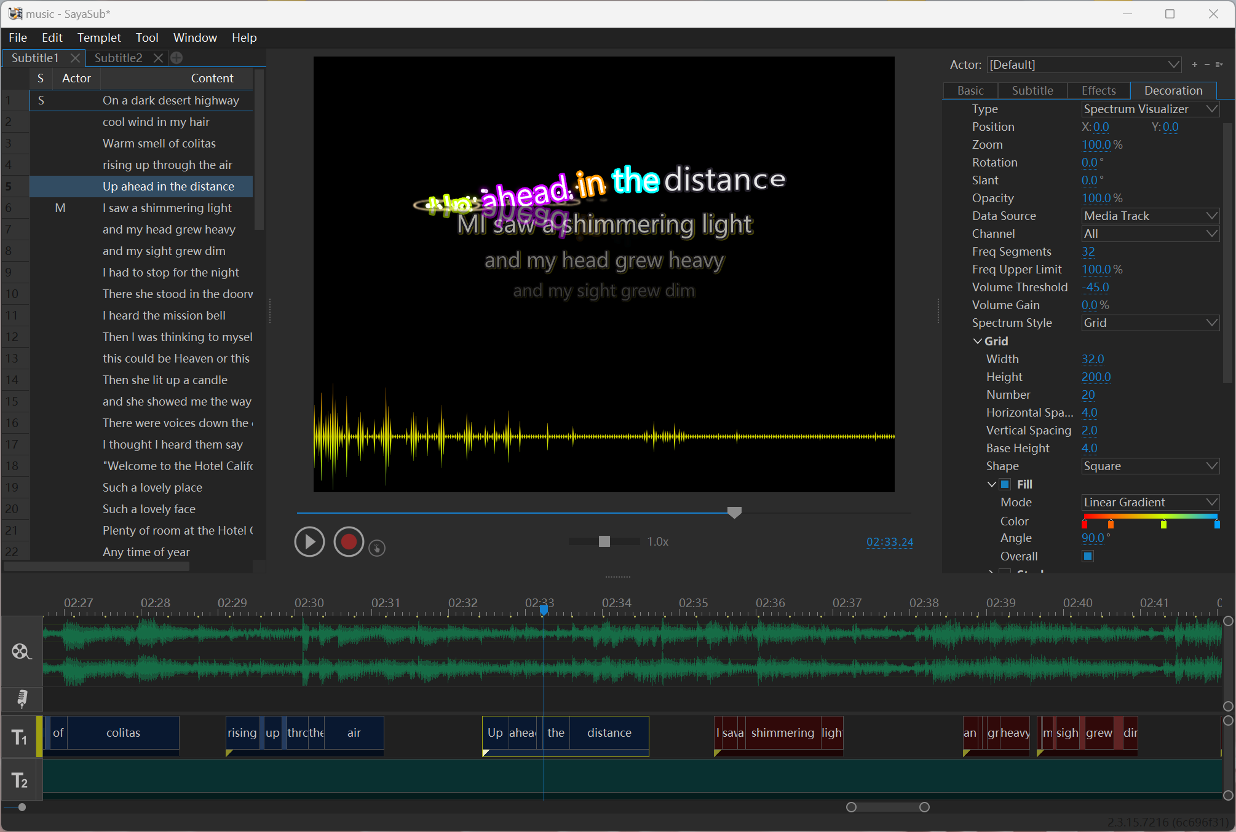Open the actor list options menu icon
The width and height of the screenshot is (1236, 832).
coord(1219,65)
